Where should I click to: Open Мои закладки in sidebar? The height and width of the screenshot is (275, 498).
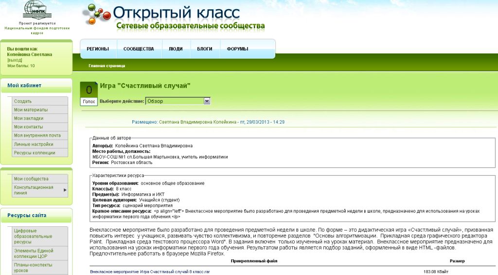pyautogui.click(x=29, y=118)
